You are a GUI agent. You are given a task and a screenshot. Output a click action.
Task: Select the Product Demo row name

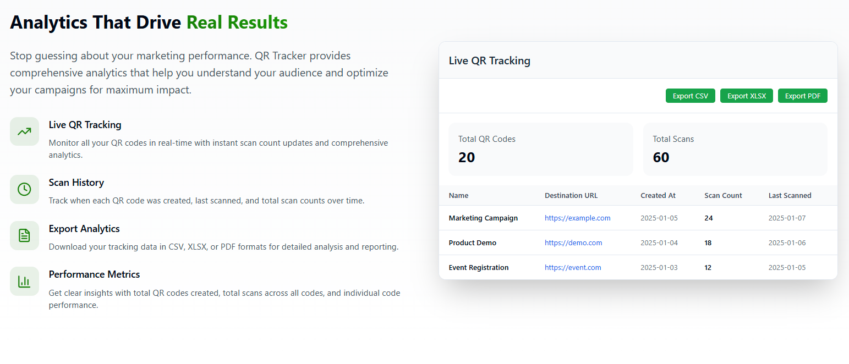(472, 243)
